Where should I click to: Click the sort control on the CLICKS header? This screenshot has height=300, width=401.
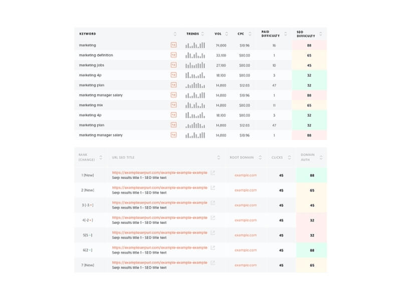pyautogui.click(x=289, y=157)
